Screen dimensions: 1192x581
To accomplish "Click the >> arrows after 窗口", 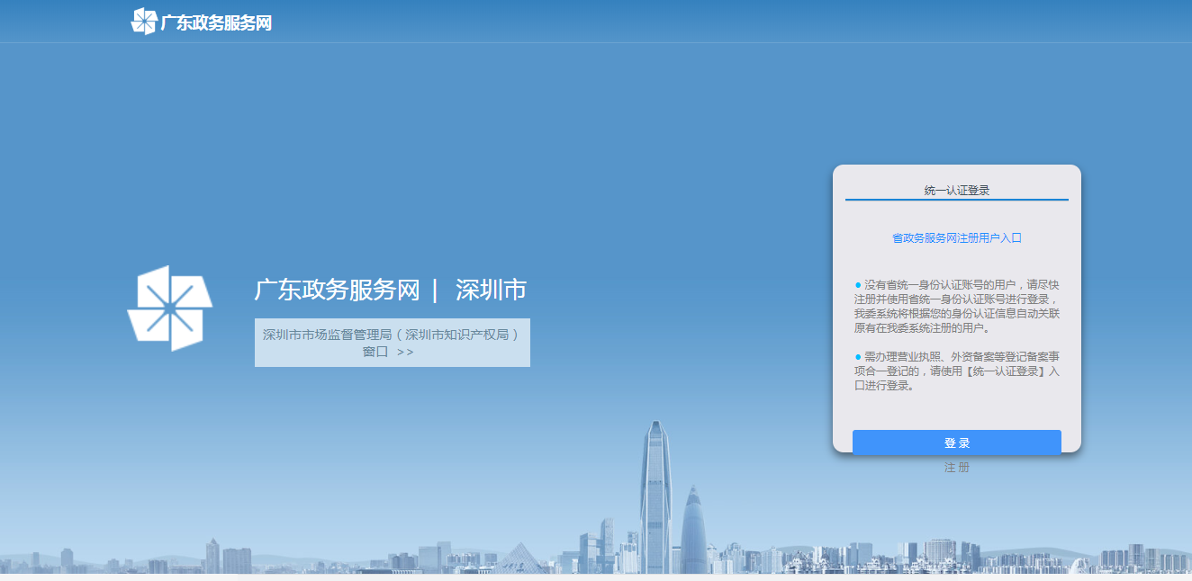I will 405,353.
